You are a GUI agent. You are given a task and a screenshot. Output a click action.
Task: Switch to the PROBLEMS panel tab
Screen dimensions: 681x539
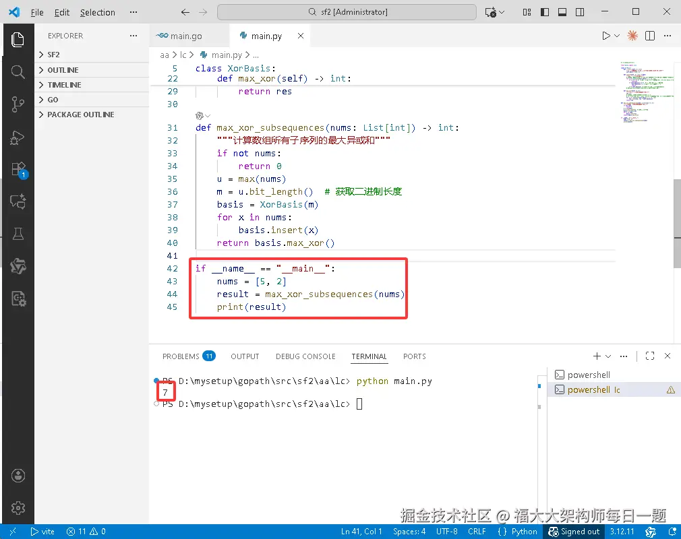189,356
